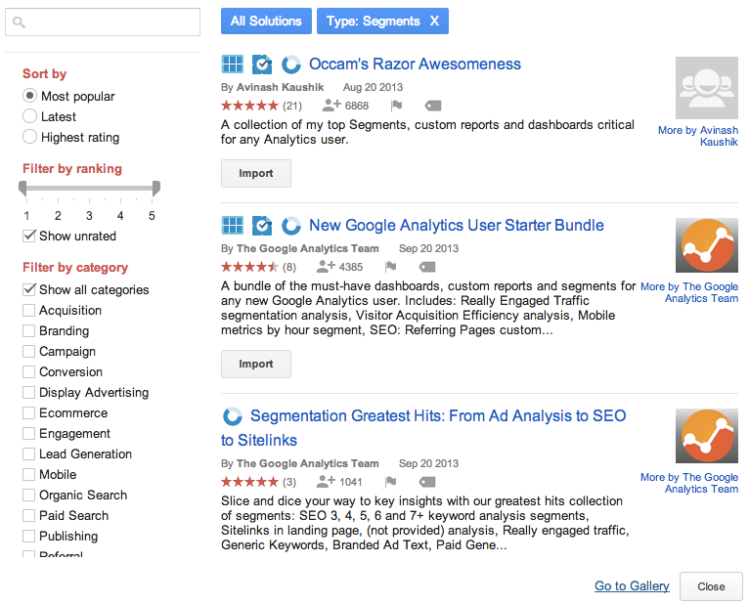
Task: Click the segment circle icon beside Segmentation Greatest Hits
Action: point(233,416)
